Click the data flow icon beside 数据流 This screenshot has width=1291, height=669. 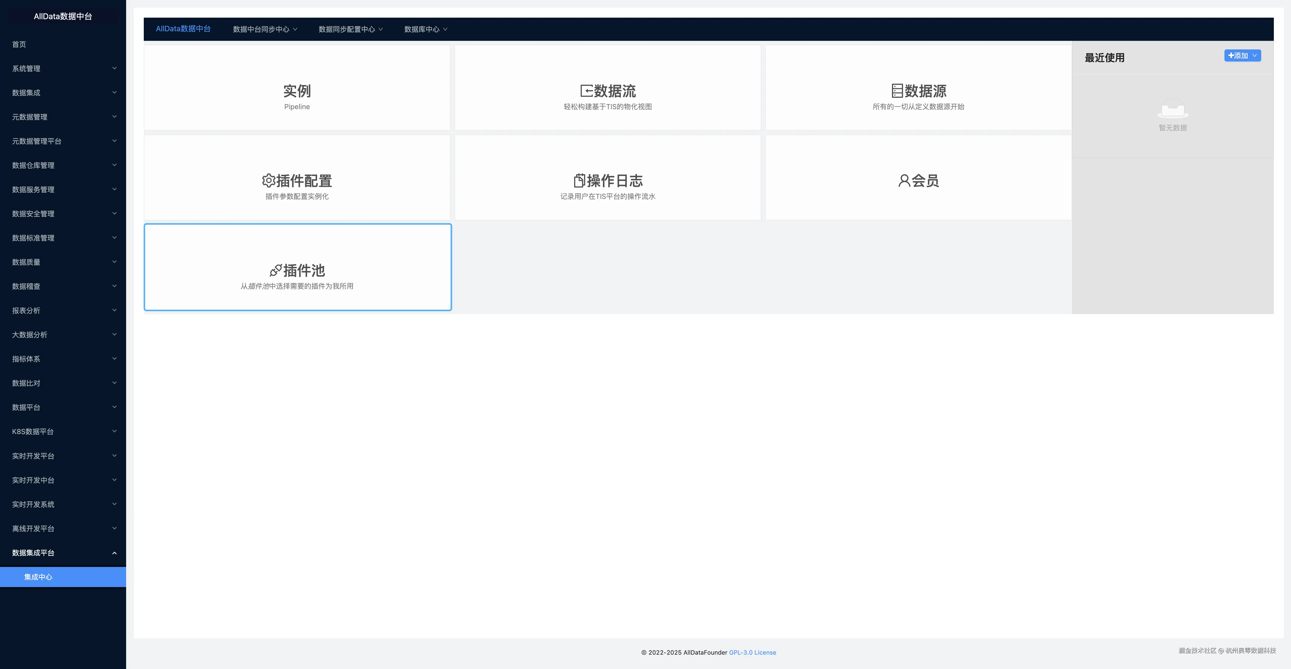(x=586, y=91)
